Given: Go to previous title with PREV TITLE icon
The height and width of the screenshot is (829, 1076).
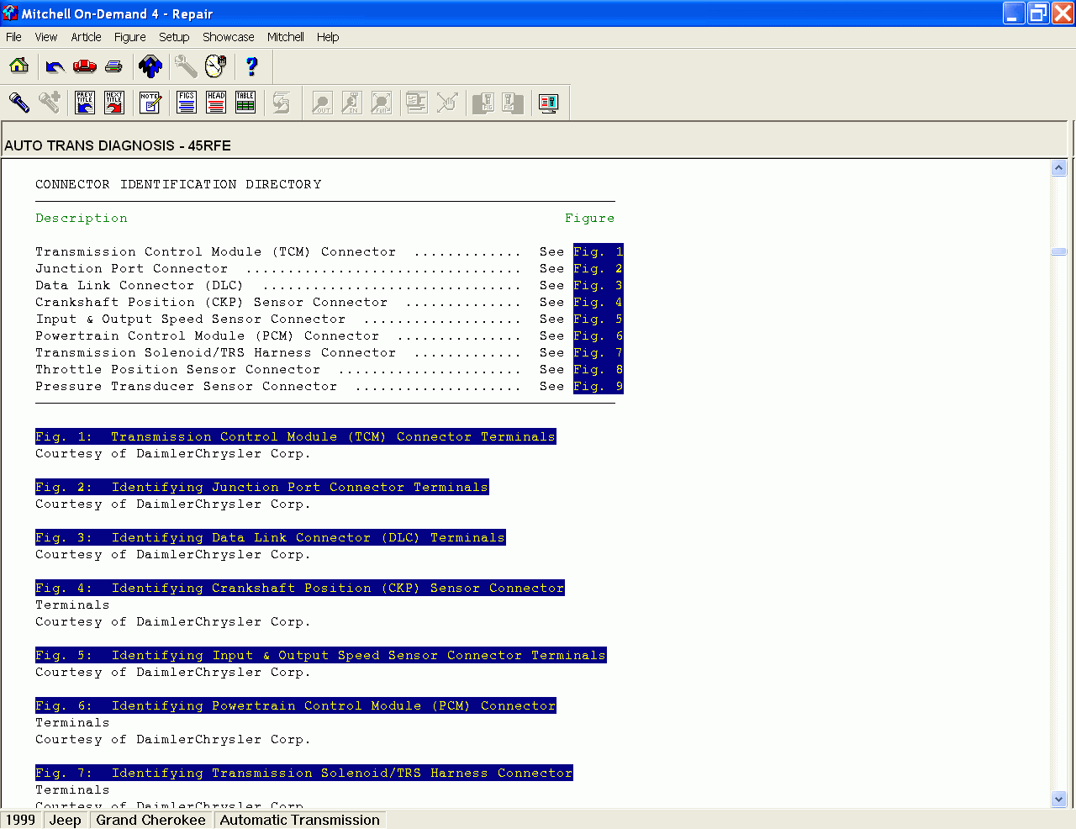Looking at the screenshot, I should [x=85, y=103].
